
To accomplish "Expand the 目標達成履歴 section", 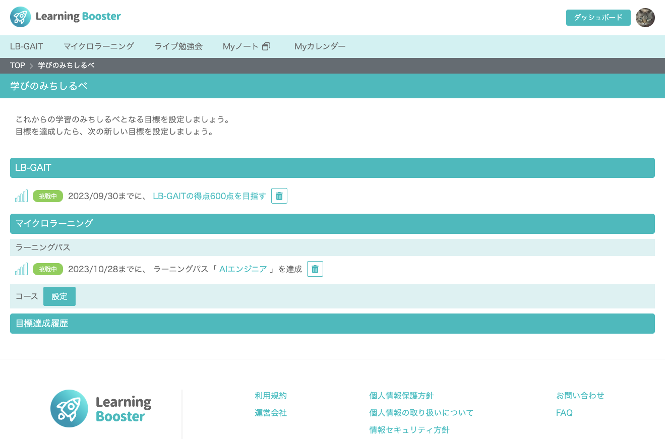I will [x=332, y=323].
